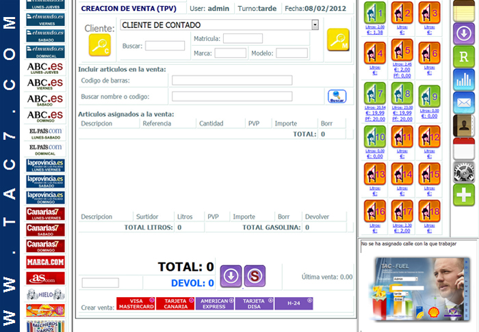The height and width of the screenshot is (332, 479).
Task: Select fuel pump number 8
Action: point(402,94)
